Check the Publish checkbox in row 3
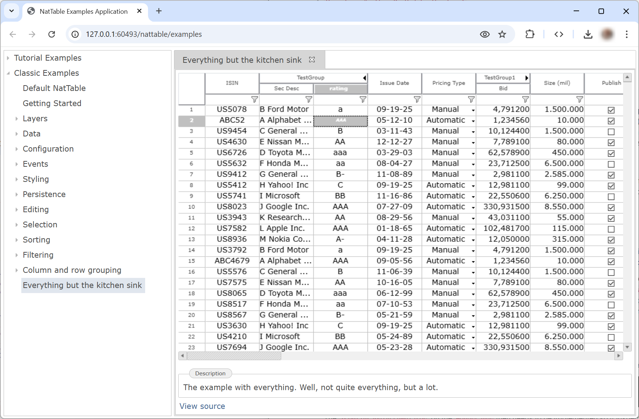 click(611, 132)
